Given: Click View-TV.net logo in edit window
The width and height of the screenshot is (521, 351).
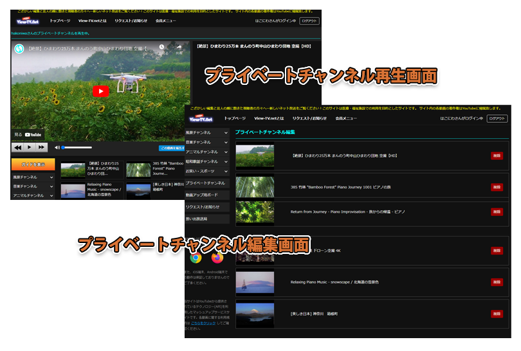Looking at the screenshot, I should 201,118.
